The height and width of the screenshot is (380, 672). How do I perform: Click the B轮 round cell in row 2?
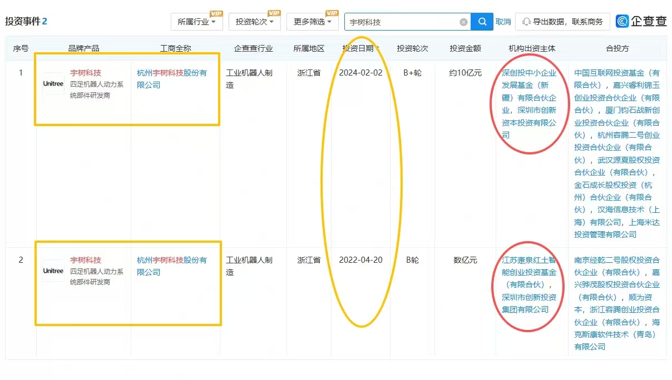point(412,260)
